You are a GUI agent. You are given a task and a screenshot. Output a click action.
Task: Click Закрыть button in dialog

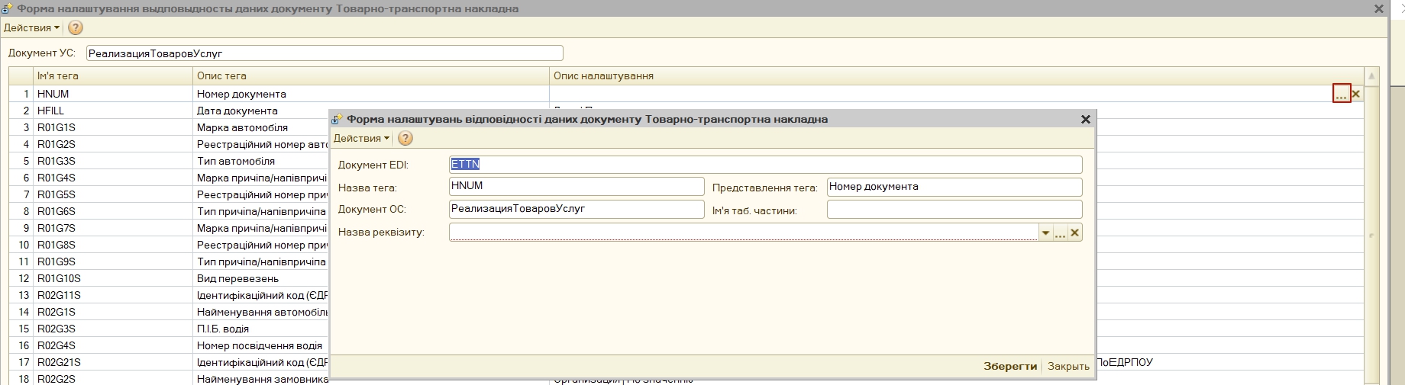pyautogui.click(x=1068, y=366)
